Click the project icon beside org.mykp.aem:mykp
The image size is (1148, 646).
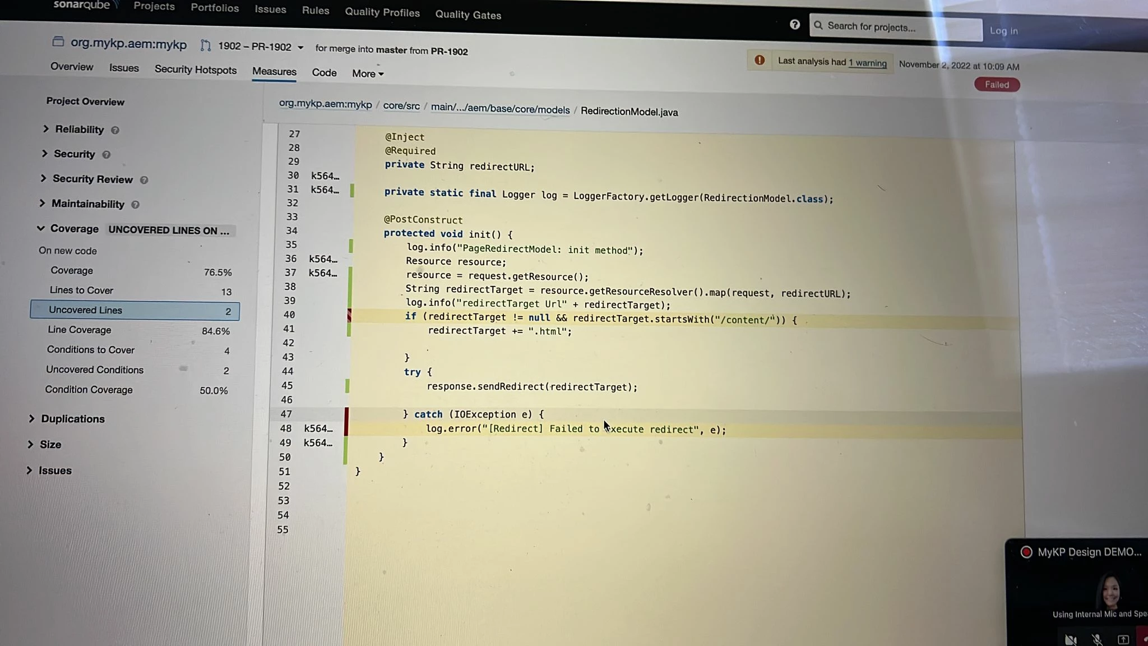58,42
